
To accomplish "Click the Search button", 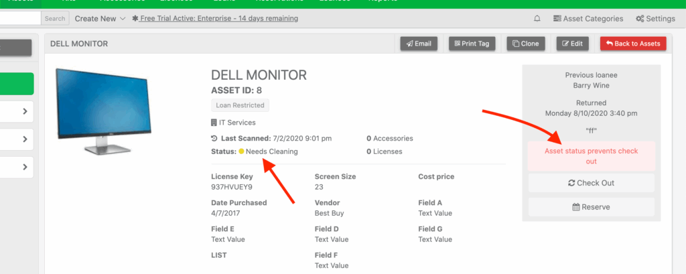I will (55, 19).
